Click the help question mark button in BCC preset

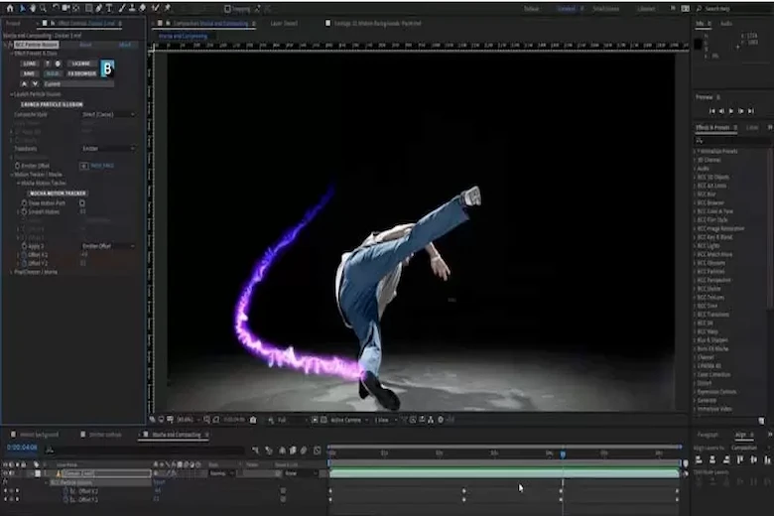(48, 64)
